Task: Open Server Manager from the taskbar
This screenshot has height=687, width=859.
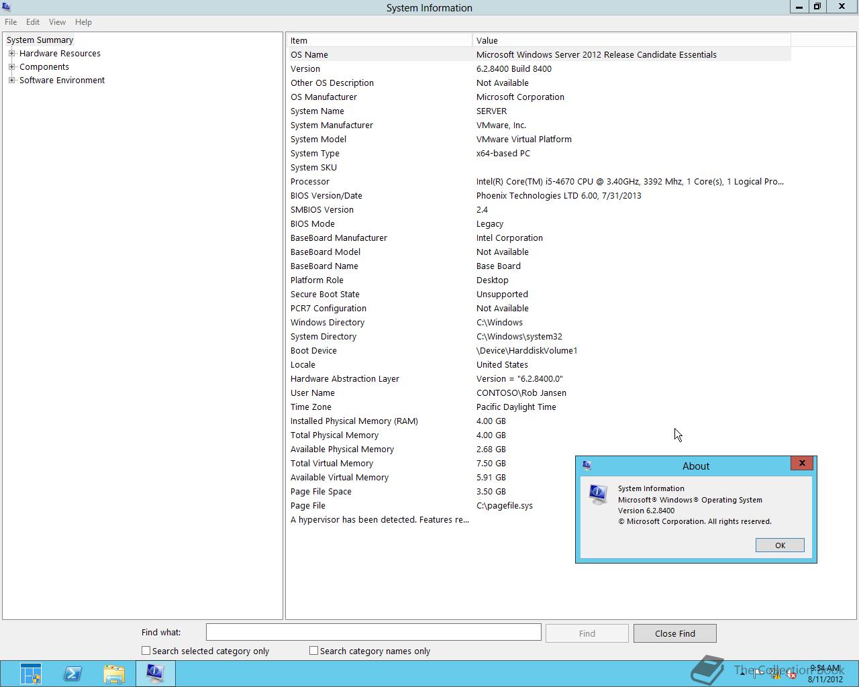Action: coord(31,674)
